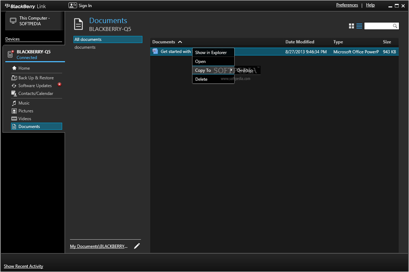This screenshot has height=272, width=409.
Task: Click the 943 KB size cell
Action: pyautogui.click(x=389, y=52)
